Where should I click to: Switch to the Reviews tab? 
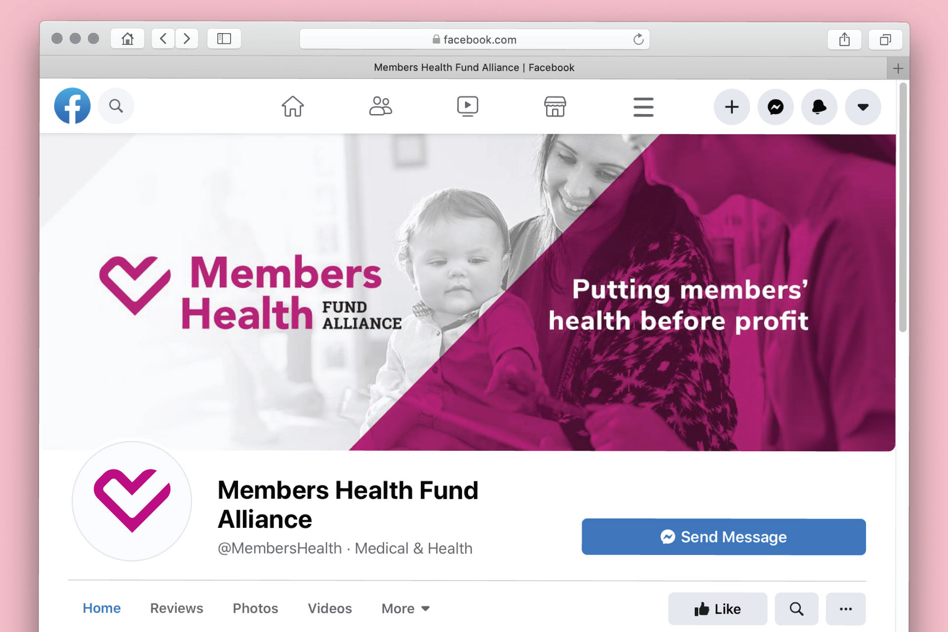177,608
